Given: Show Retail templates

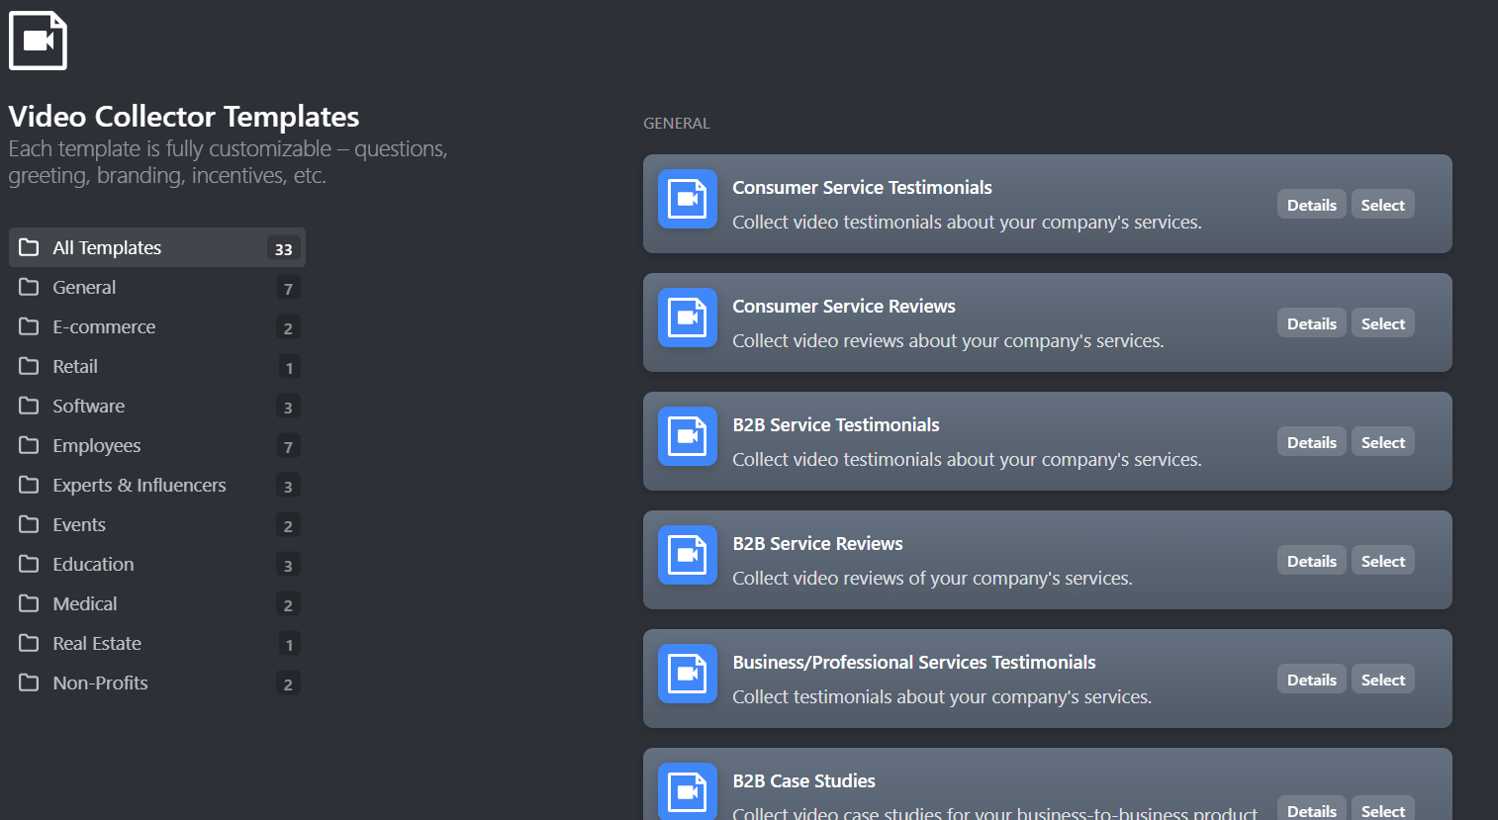Looking at the screenshot, I should click(x=157, y=366).
